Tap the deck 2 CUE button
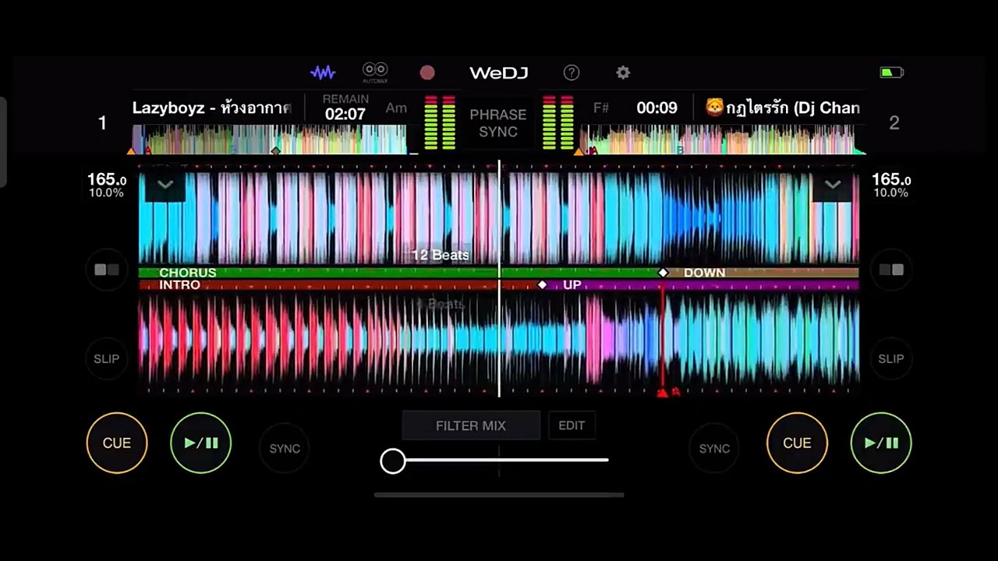Viewport: 998px width, 561px height. click(x=797, y=443)
